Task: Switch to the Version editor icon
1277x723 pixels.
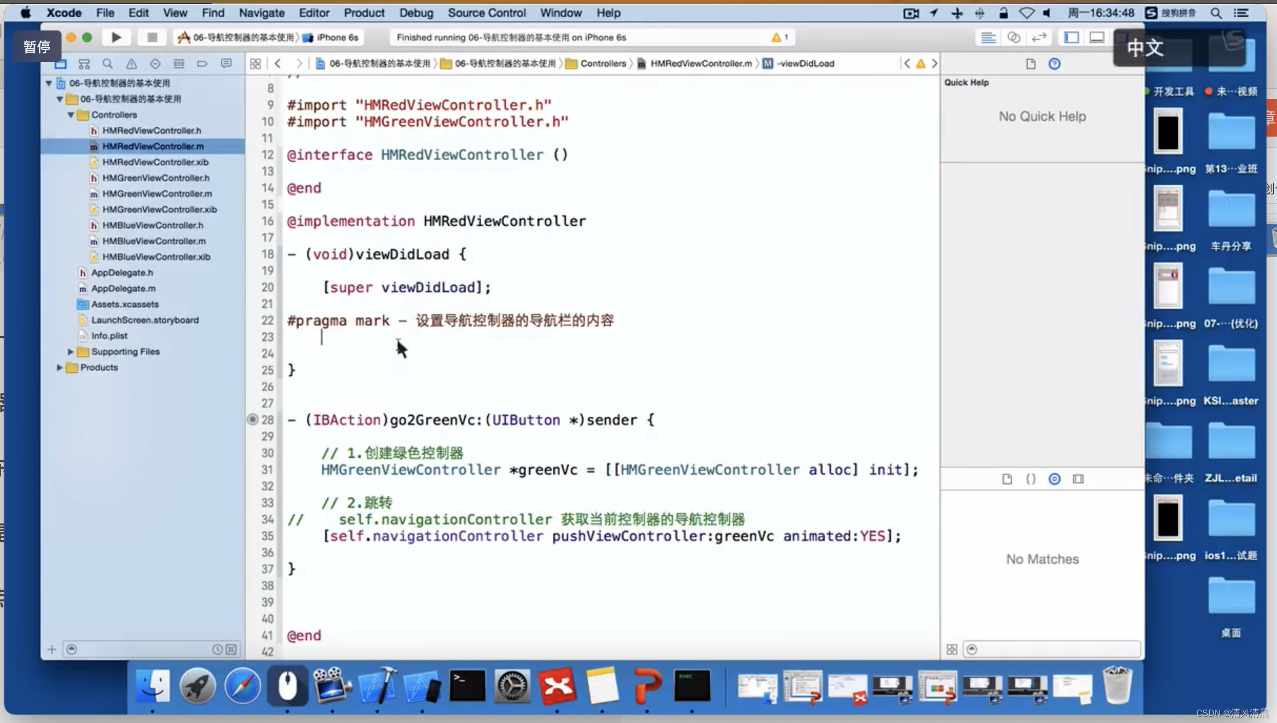Action: [x=1039, y=37]
